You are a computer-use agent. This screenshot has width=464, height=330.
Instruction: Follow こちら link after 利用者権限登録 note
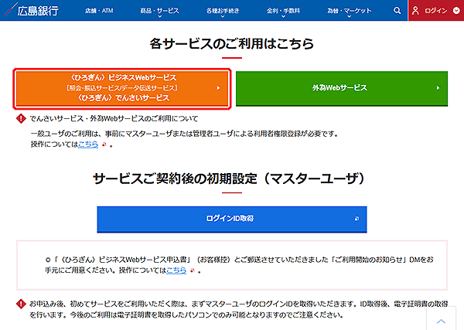point(88,145)
